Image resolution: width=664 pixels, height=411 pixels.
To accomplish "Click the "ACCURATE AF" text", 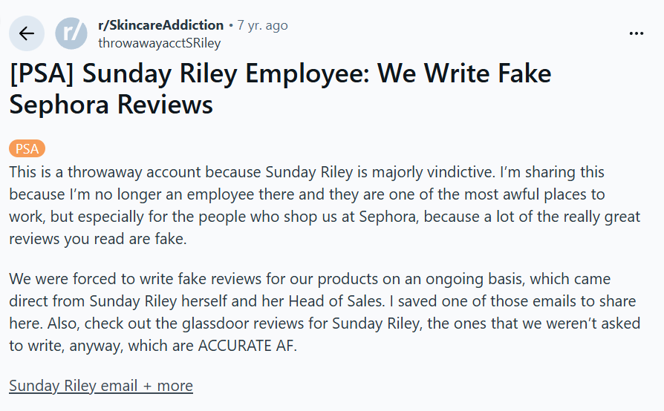I will tap(247, 346).
